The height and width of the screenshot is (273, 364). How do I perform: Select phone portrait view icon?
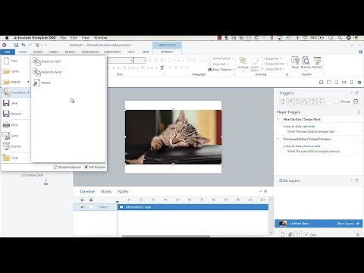tap(351, 82)
